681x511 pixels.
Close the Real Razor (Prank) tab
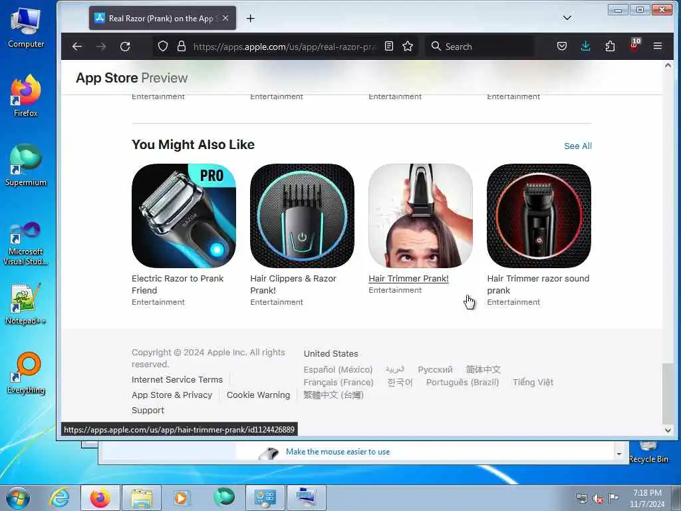tap(225, 18)
